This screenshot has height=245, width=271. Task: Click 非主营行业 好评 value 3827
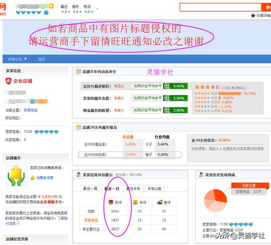115,229
